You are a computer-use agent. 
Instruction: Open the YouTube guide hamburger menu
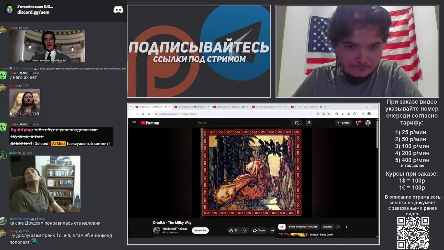pos(134,123)
